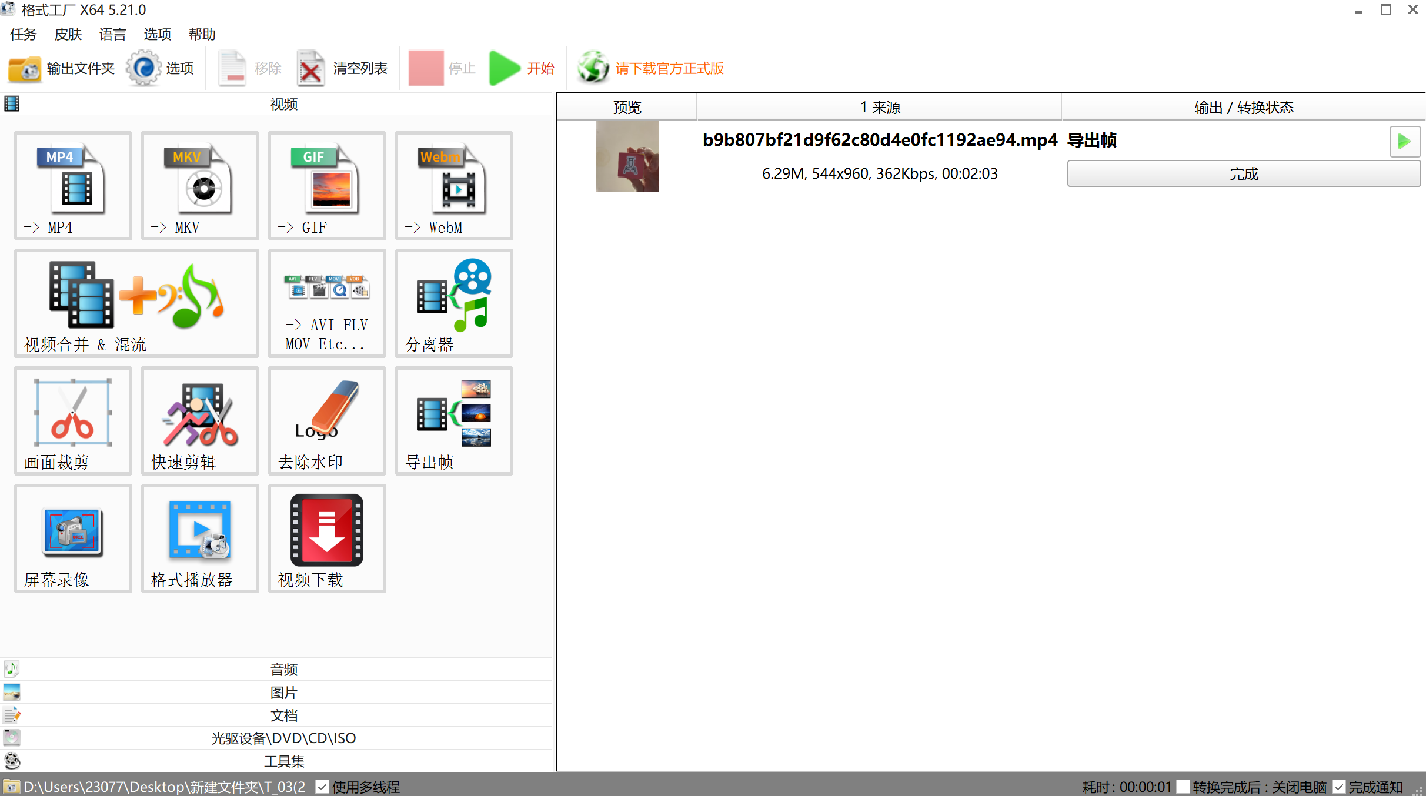Expand the 工具集 toolset section
Screen dimensions: 1426x796
[283, 761]
